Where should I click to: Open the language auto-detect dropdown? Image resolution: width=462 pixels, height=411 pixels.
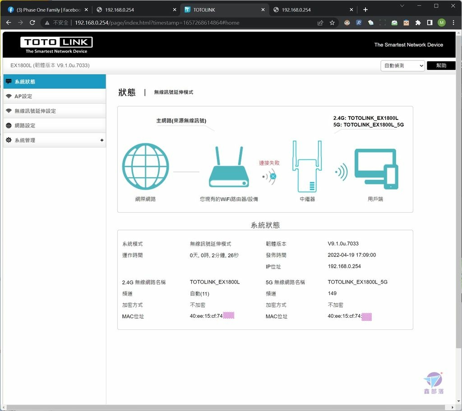(402, 65)
